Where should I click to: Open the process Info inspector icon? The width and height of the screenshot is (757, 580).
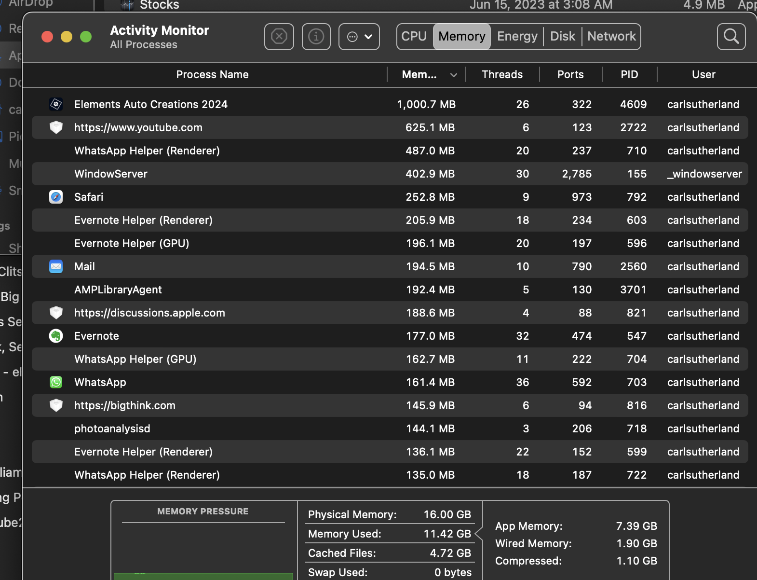(316, 37)
